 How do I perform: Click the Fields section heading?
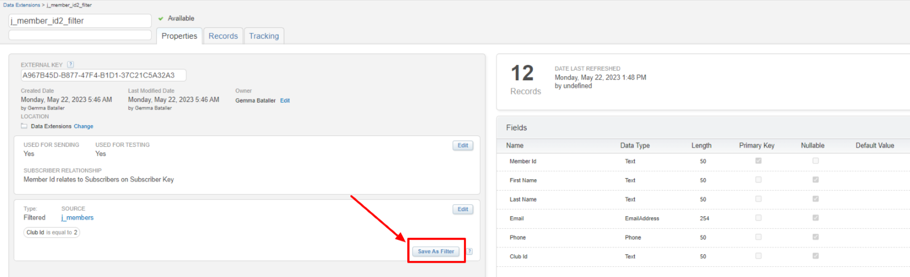click(516, 128)
